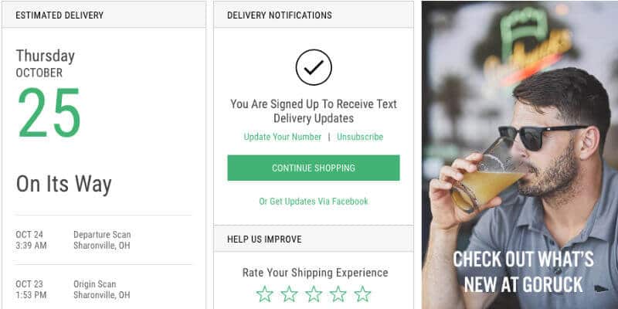Click Check Out What's New at GORUCK text

[523, 272]
